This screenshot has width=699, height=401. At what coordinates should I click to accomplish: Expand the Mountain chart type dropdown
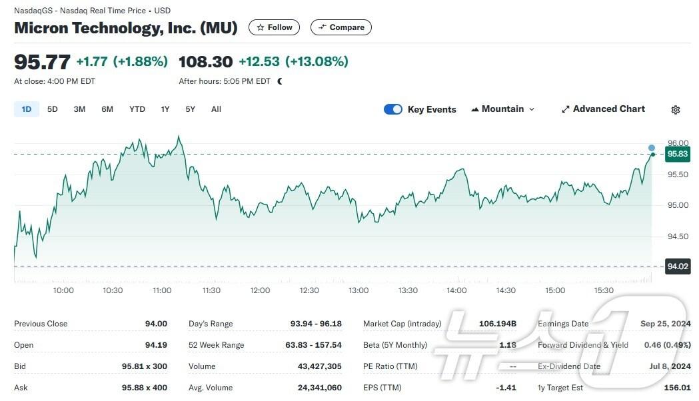click(532, 109)
